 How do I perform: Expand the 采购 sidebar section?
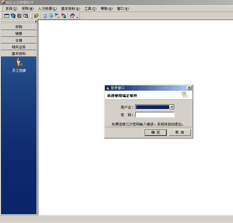(19, 27)
